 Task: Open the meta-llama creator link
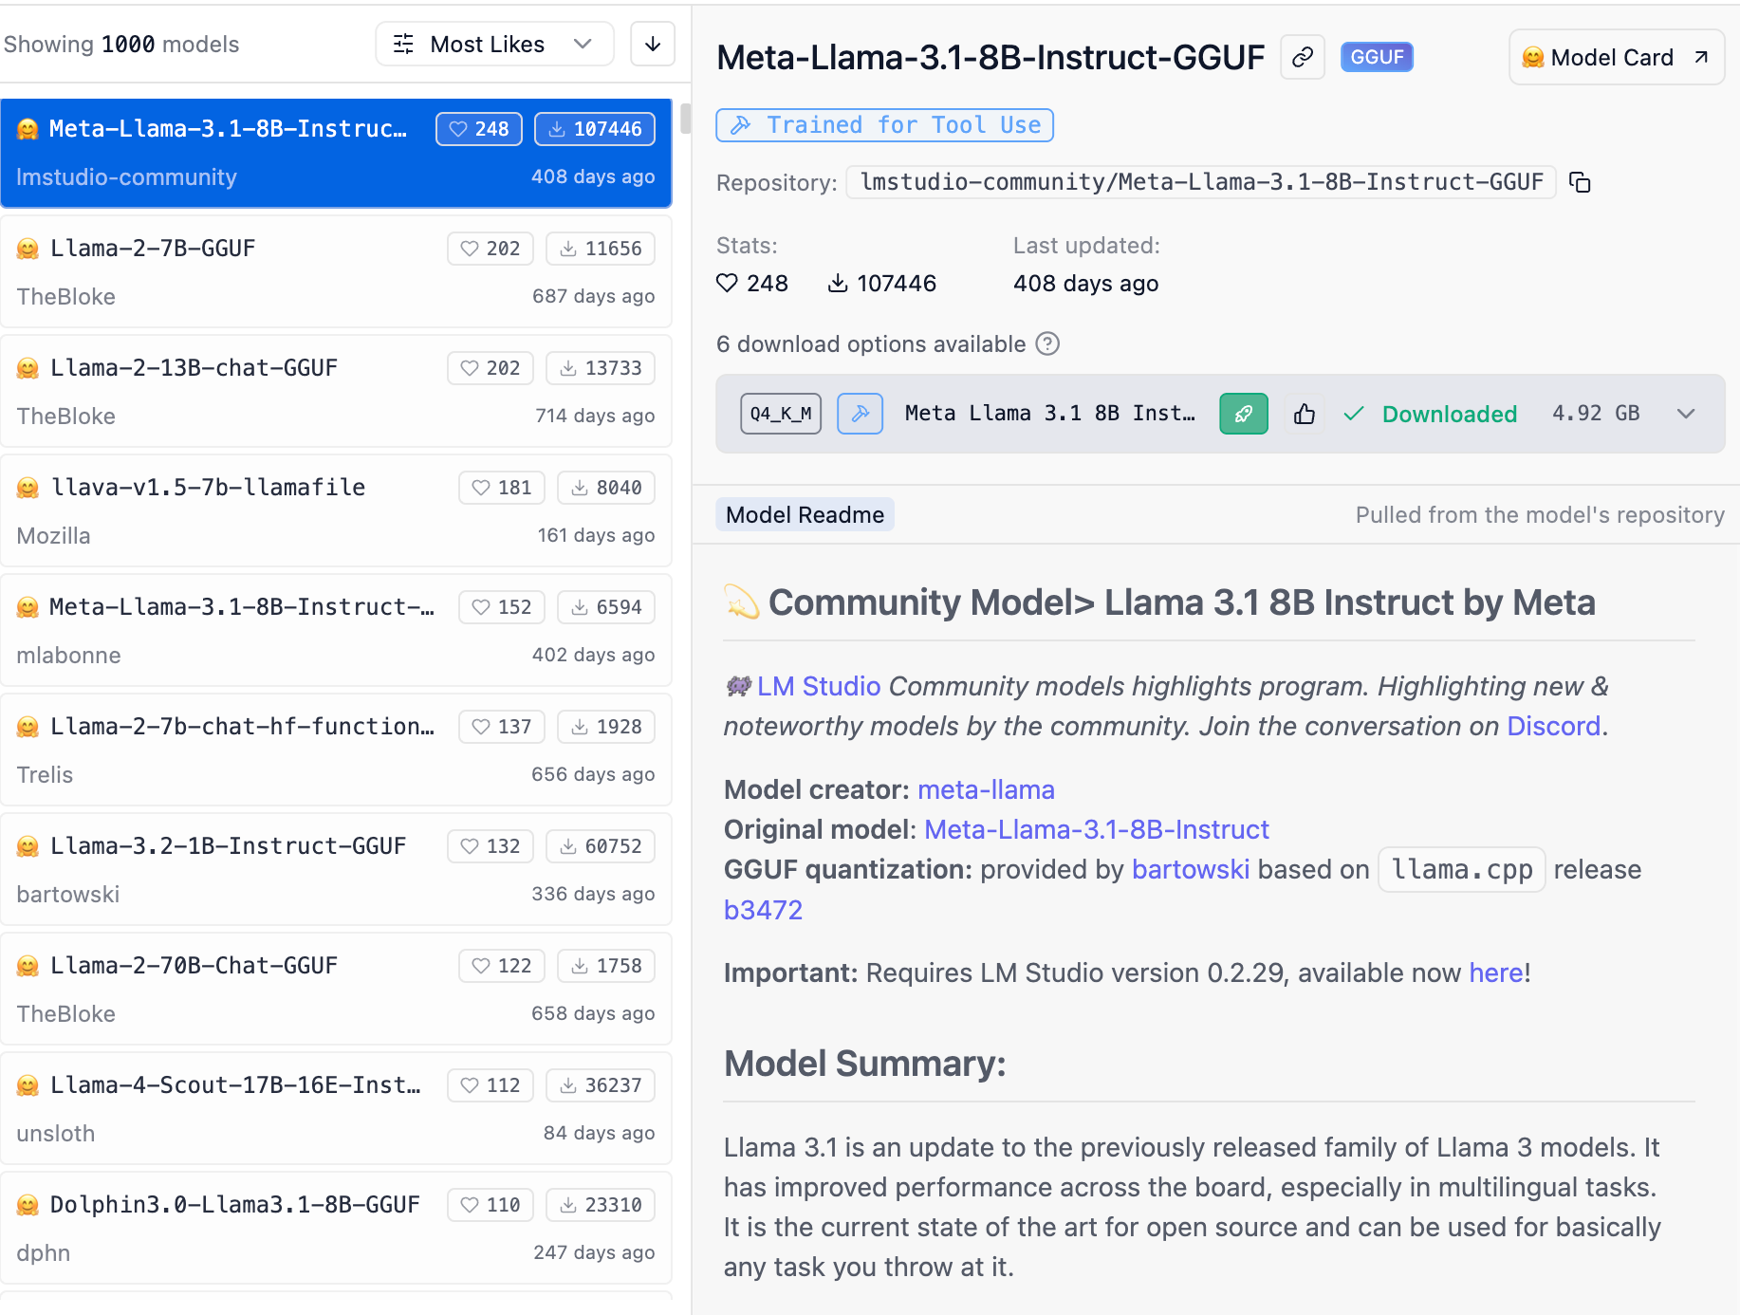tap(986, 789)
